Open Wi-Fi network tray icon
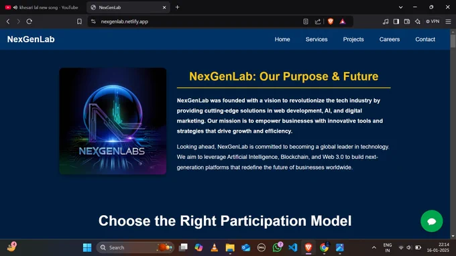Image resolution: width=456 pixels, height=256 pixels. point(401,247)
